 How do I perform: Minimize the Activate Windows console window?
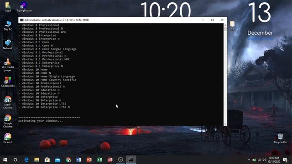click(203, 20)
